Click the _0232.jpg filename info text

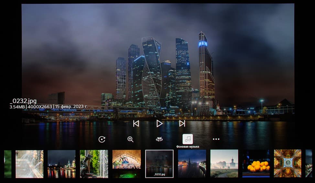click(x=23, y=101)
